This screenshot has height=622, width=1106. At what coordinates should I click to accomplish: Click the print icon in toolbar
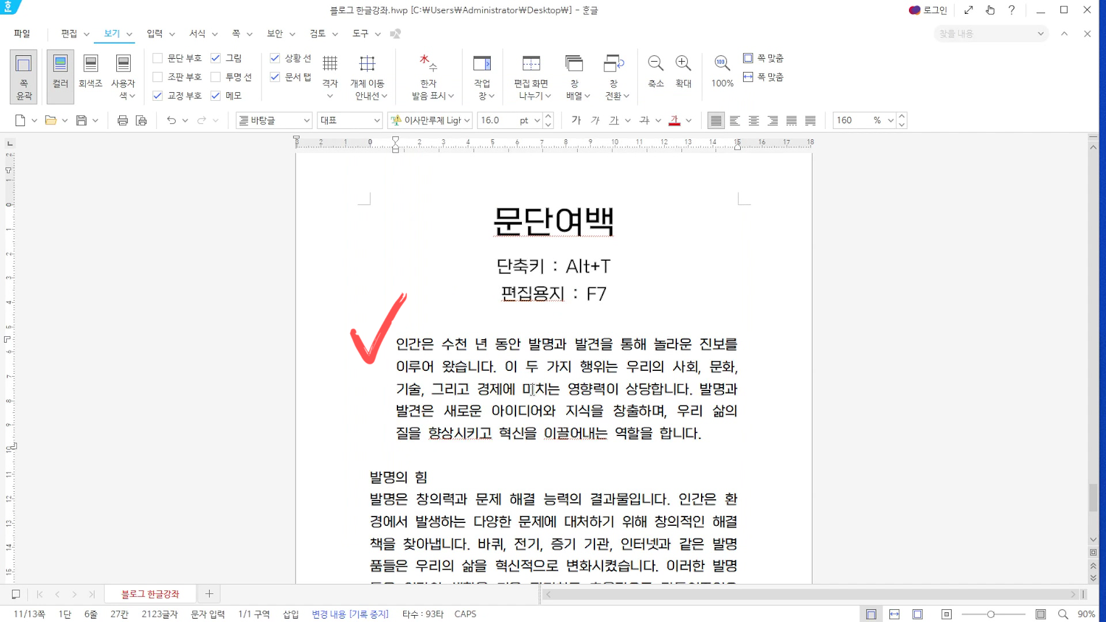[122, 120]
